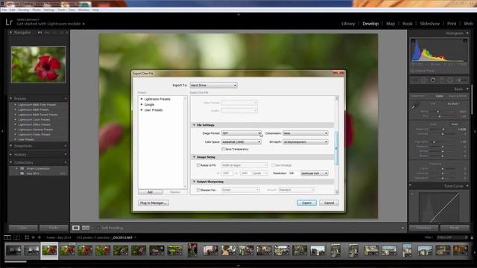Open the pixels per inch dropdown
This screenshot has width=477, height=268.
pos(315,173)
